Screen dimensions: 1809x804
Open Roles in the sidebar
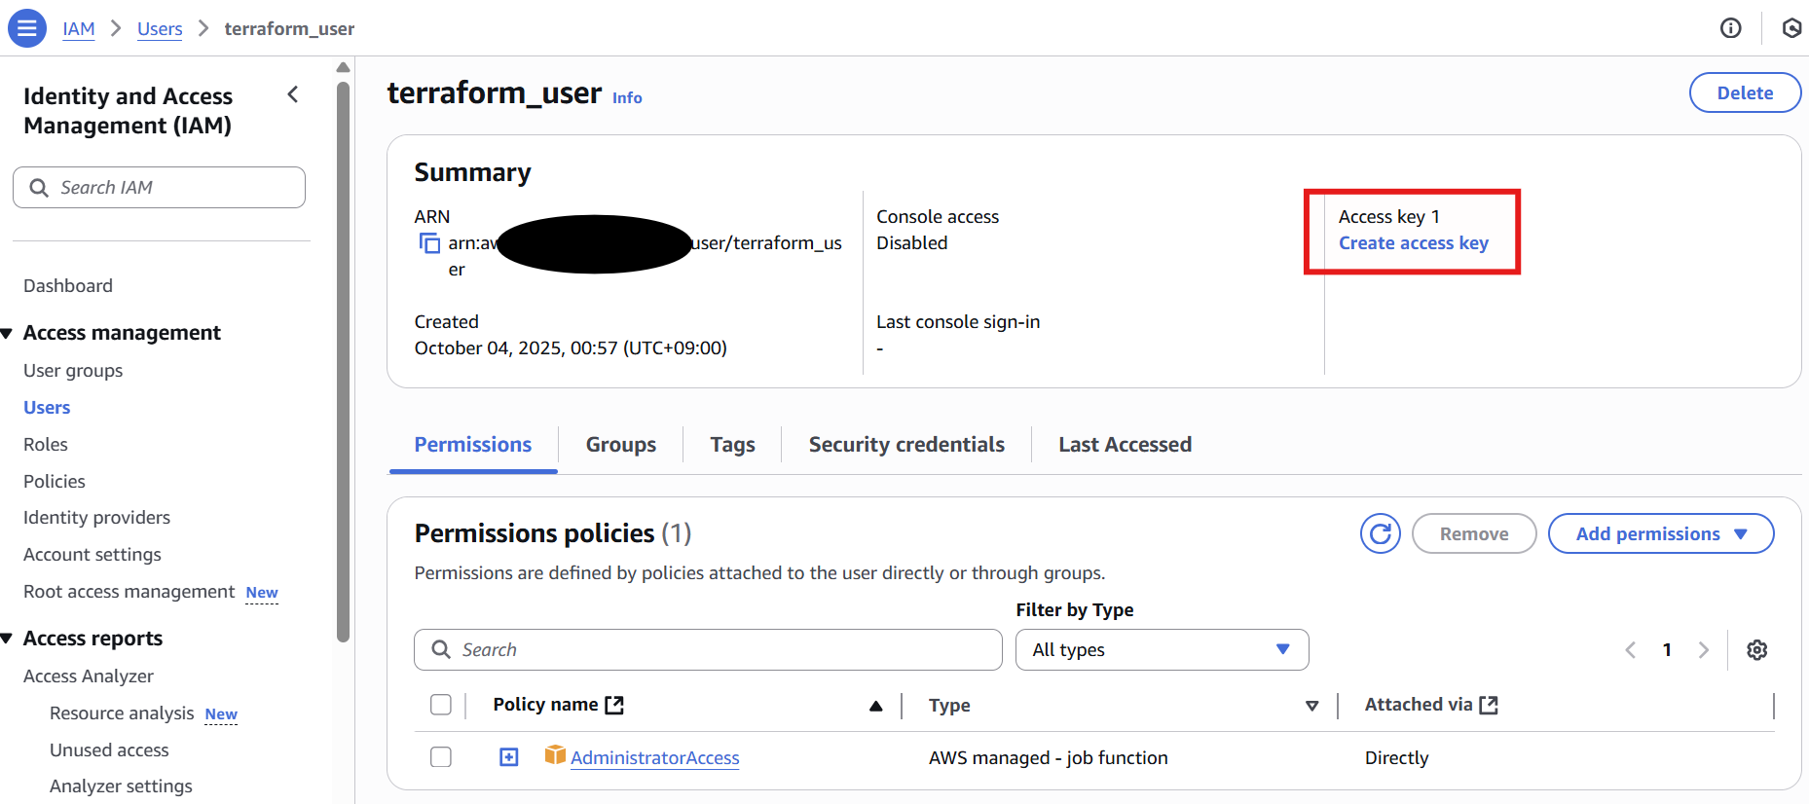tap(46, 445)
